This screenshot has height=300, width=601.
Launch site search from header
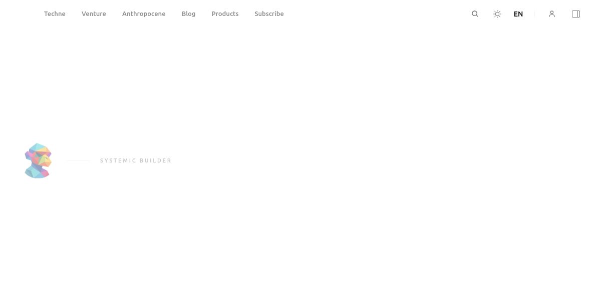(x=475, y=14)
